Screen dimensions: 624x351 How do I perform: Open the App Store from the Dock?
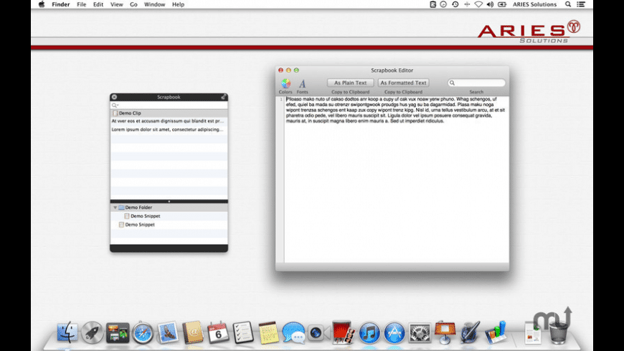coord(394,332)
